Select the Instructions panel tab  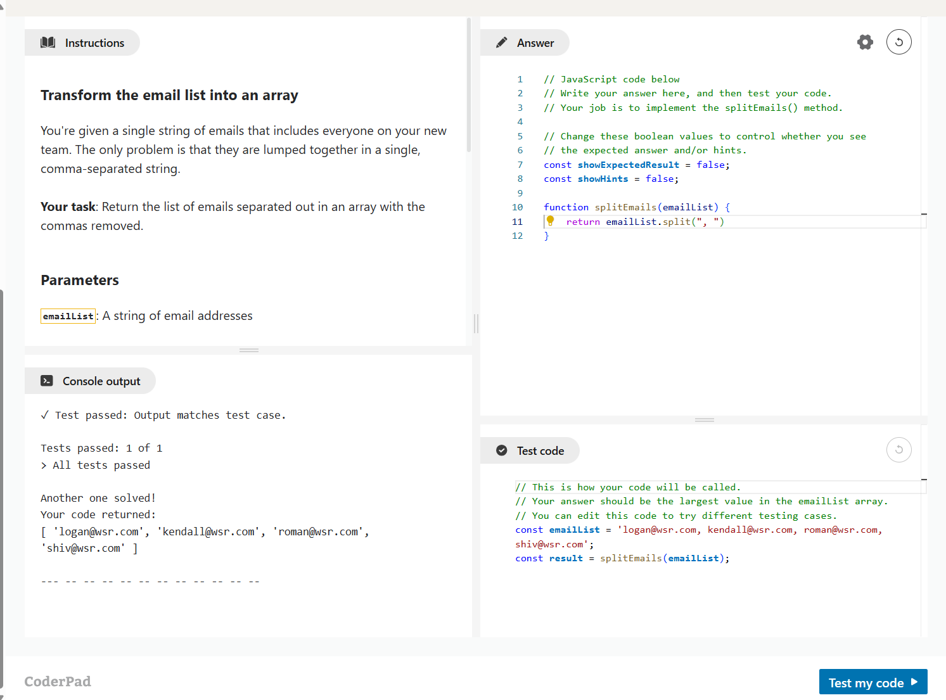pos(82,42)
